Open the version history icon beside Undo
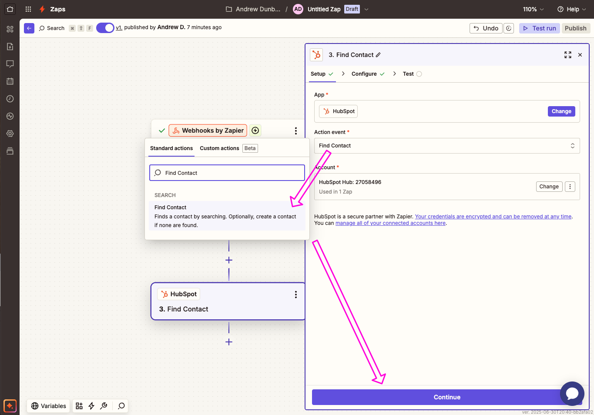Image resolution: width=594 pixels, height=415 pixels. (x=509, y=28)
